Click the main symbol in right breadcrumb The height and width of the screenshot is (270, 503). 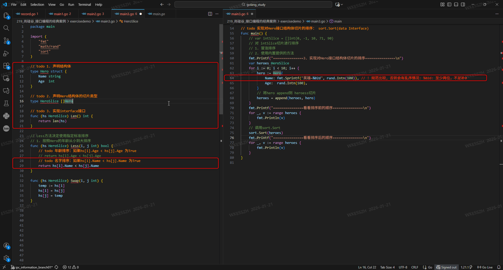336,21
